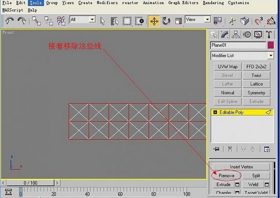Open the Hierarchy command panel tab

pos(236,35)
